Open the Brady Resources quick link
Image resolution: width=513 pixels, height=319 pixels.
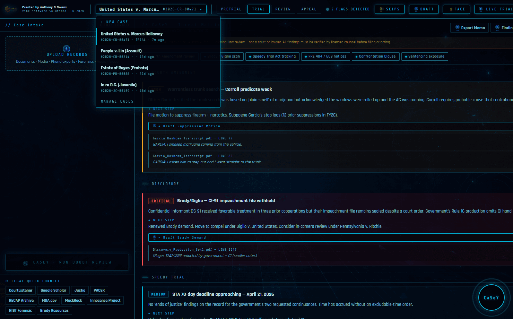54,311
